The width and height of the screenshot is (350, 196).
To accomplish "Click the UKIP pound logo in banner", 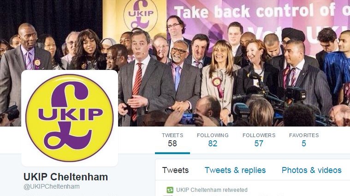I will pyautogui.click(x=141, y=15).
